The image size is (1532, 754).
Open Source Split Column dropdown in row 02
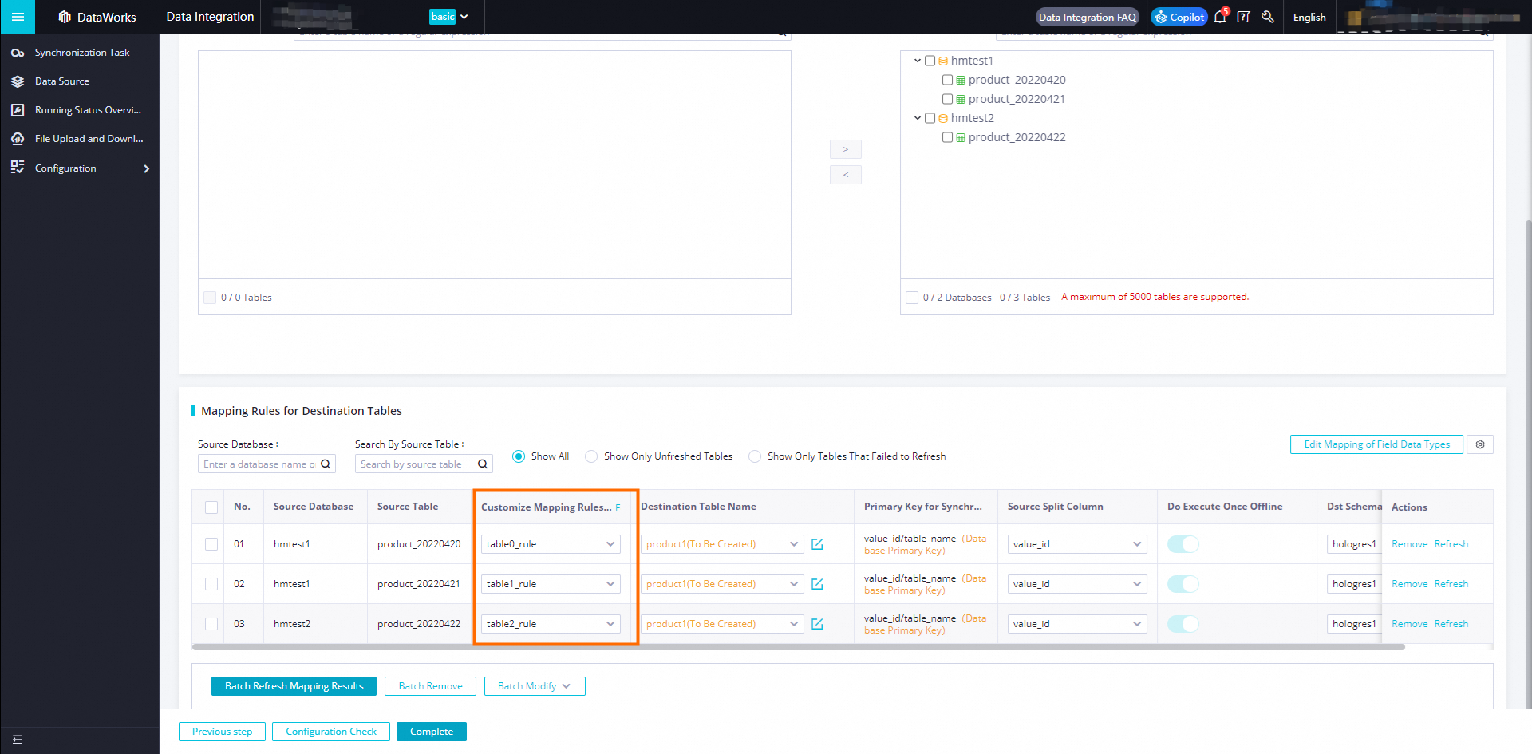[x=1077, y=584]
